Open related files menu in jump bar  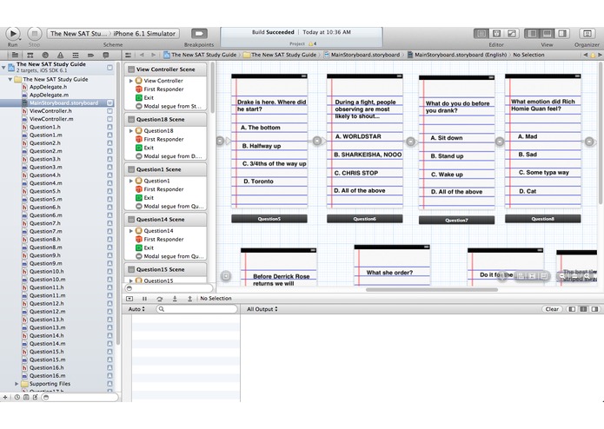click(129, 55)
